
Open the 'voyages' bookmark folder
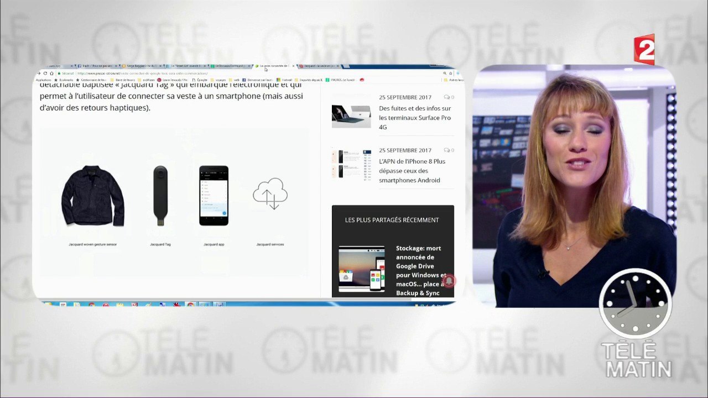[x=218, y=80]
